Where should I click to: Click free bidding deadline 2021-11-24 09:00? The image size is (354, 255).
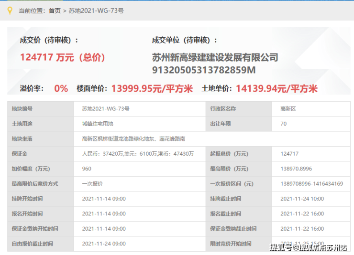click(x=104, y=244)
